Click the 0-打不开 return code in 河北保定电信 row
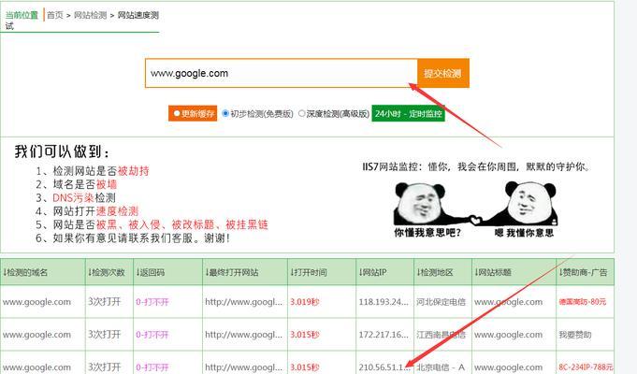 tap(152, 302)
